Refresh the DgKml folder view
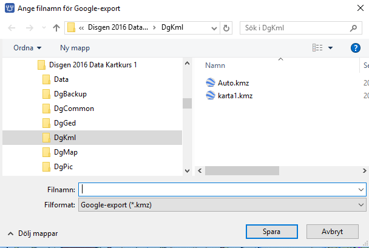369x248 pixels. coord(226,28)
